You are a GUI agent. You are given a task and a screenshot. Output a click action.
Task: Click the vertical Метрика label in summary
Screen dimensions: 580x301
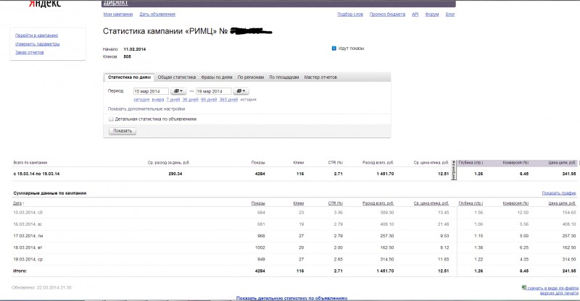[x=454, y=170]
